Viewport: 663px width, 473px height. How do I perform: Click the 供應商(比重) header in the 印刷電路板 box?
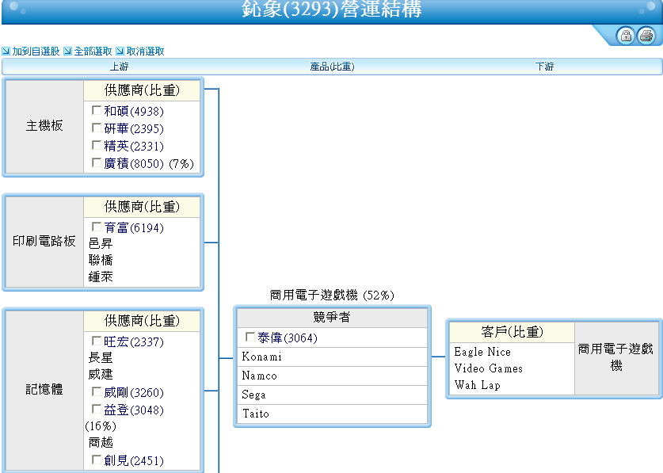tap(142, 207)
